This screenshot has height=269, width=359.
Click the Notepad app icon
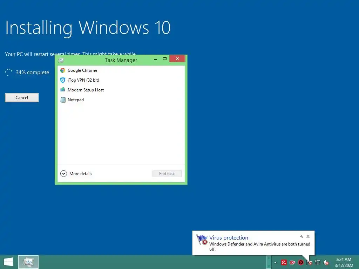pos(63,100)
